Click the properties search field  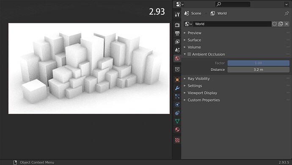pos(233,4)
